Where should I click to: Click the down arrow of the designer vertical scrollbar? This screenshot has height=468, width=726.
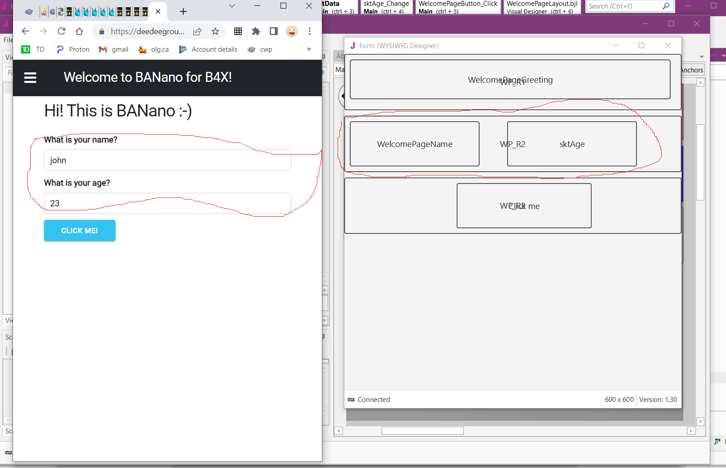(700, 422)
